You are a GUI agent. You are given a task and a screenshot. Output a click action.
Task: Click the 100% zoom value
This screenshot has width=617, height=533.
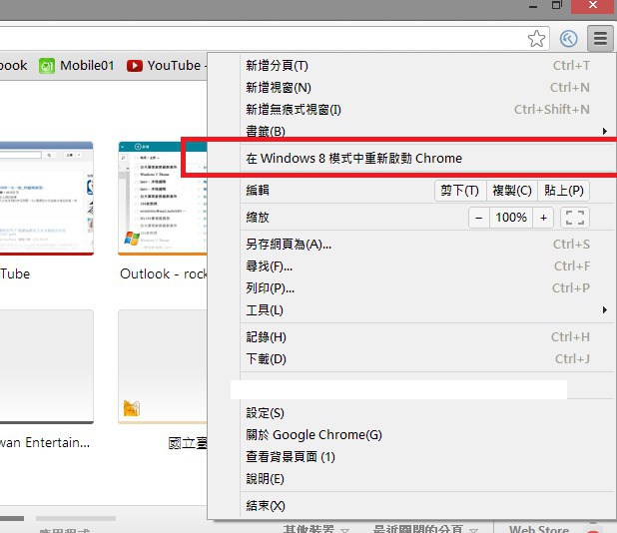(x=511, y=218)
